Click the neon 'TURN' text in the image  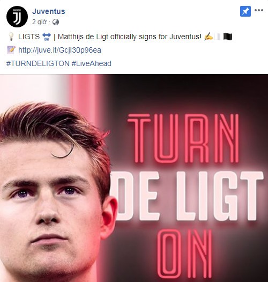(x=183, y=138)
